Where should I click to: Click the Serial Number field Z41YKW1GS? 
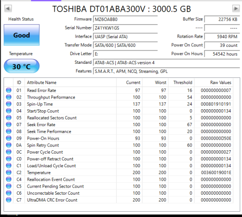(125, 28)
